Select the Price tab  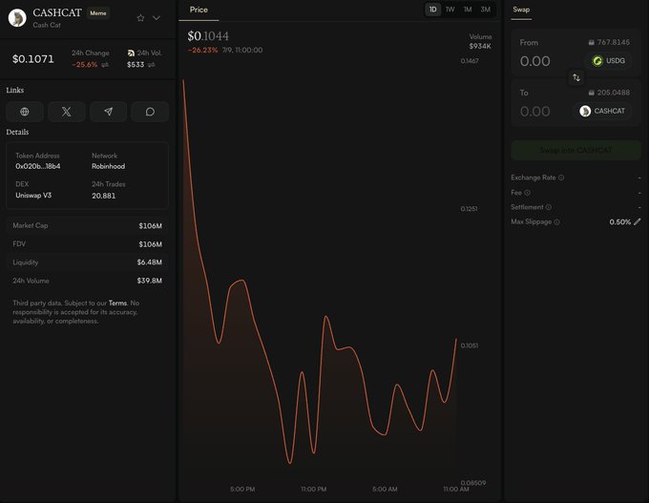click(x=199, y=10)
